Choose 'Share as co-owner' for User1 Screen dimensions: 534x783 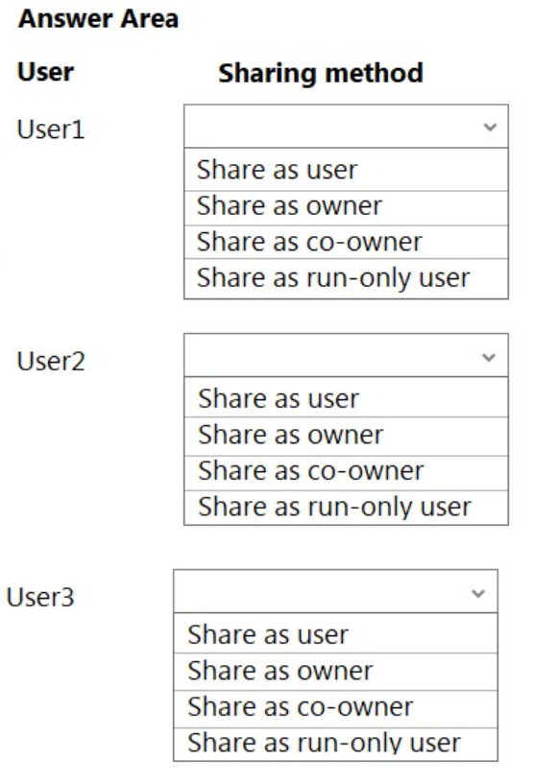point(346,242)
